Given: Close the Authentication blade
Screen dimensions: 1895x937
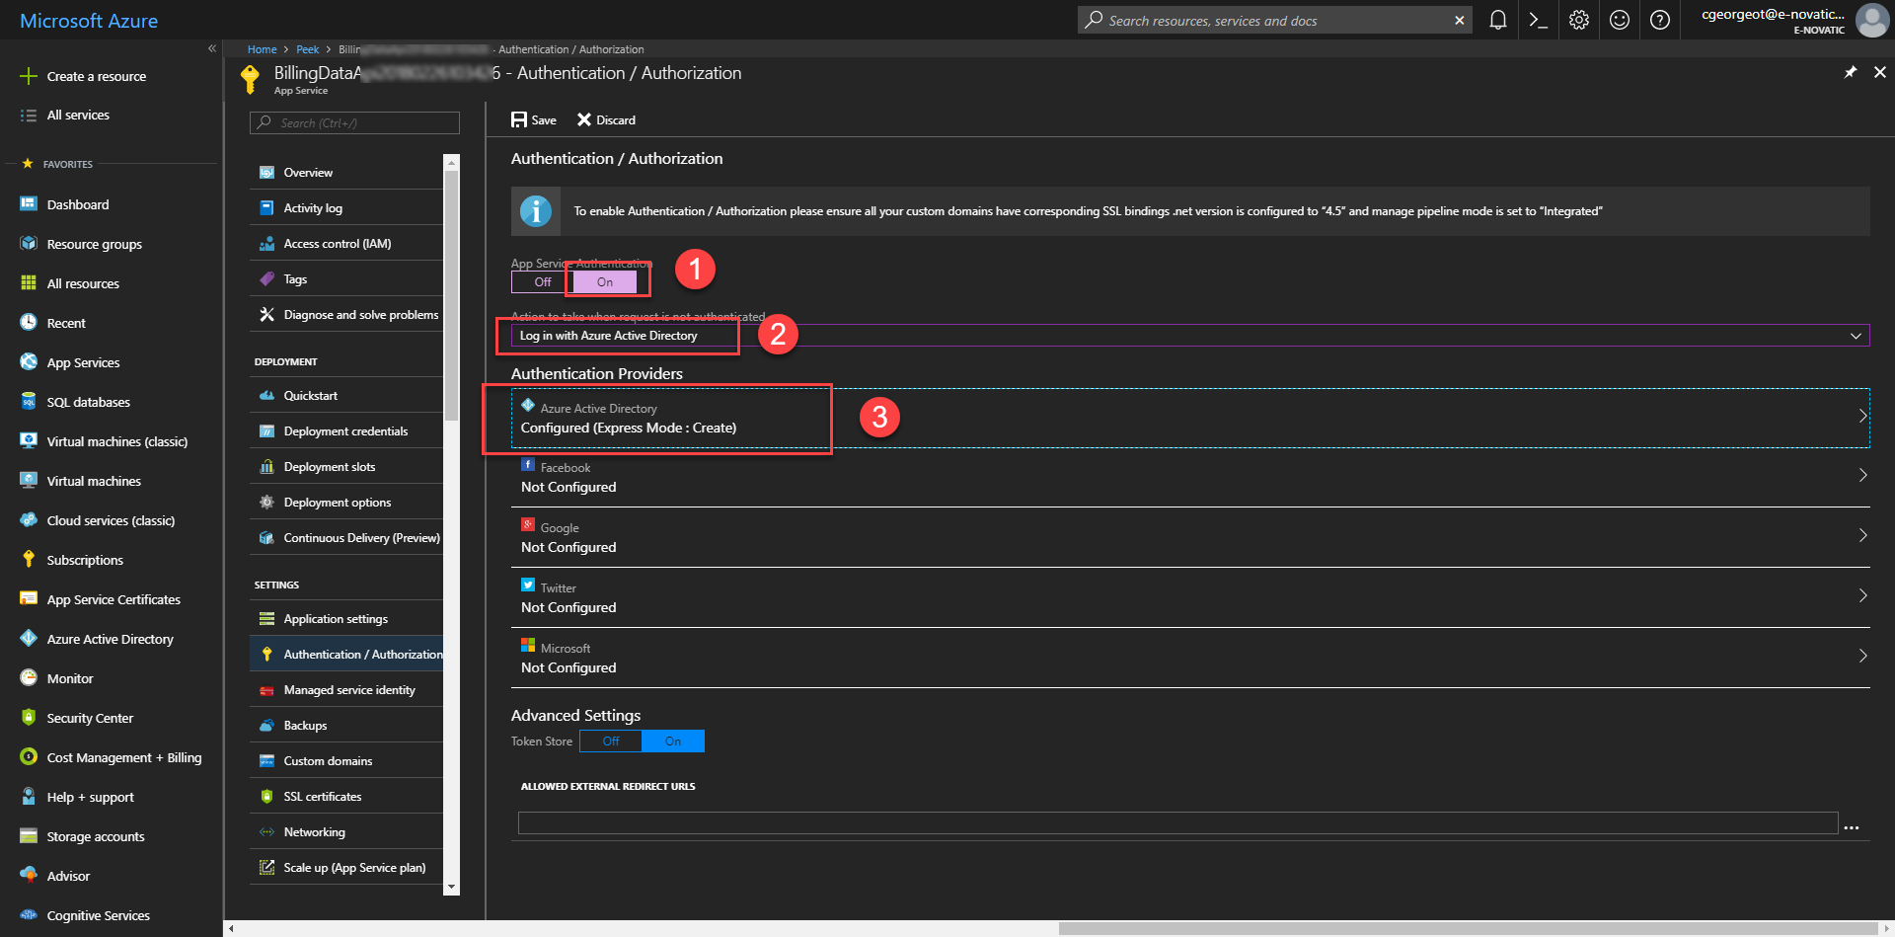Looking at the screenshot, I should (1879, 72).
